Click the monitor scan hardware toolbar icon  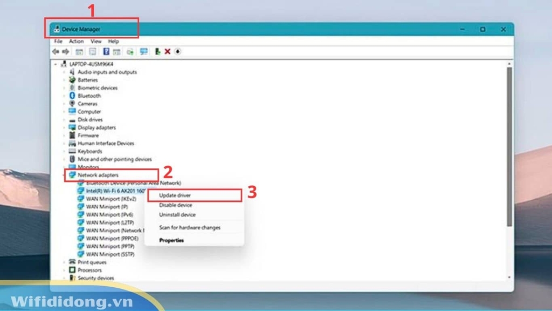(x=143, y=51)
